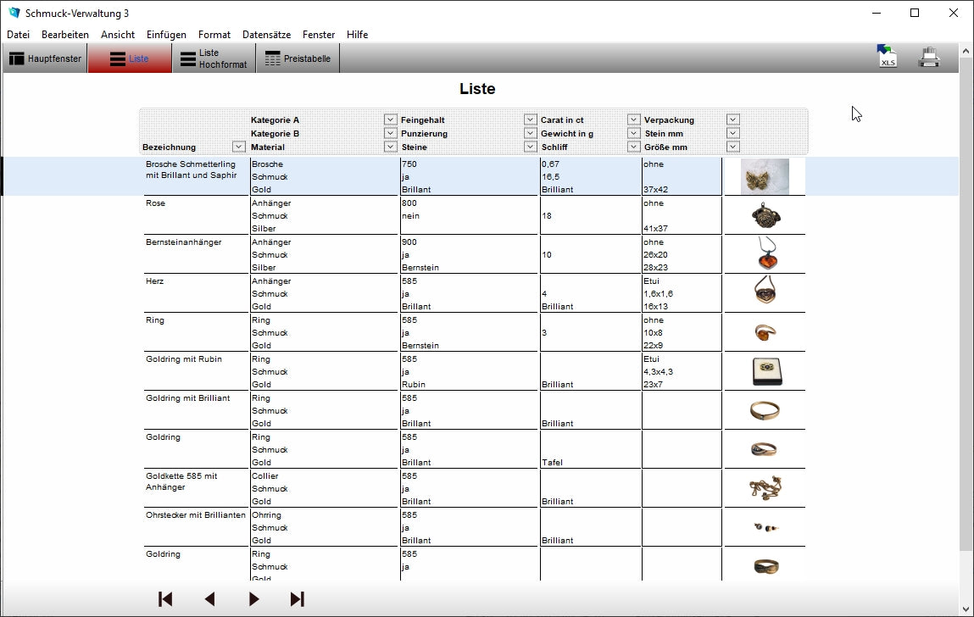Go to previous record arrow
This screenshot has height=617, width=974.
(209, 599)
